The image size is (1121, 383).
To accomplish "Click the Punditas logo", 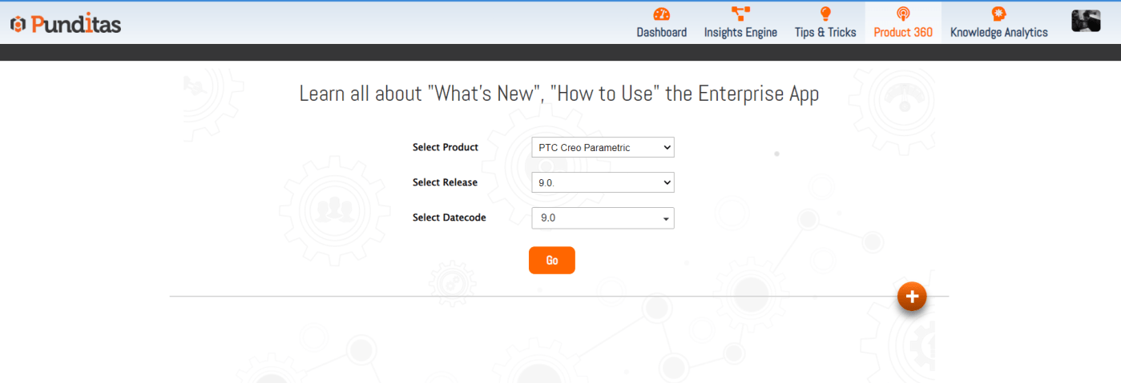I will [x=66, y=24].
